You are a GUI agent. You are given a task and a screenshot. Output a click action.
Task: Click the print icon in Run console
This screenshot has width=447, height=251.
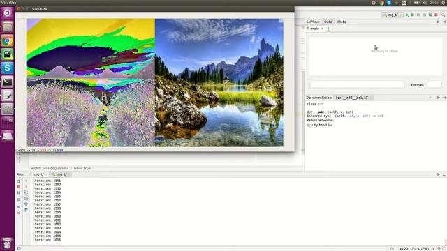click(26, 204)
